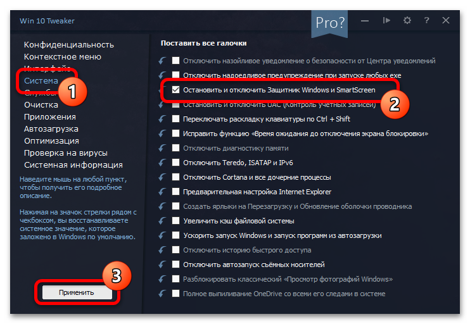Check Создать ярлыки на Перезагрузку checkbox
Viewport: 470px width, 324px height.
(x=175, y=206)
